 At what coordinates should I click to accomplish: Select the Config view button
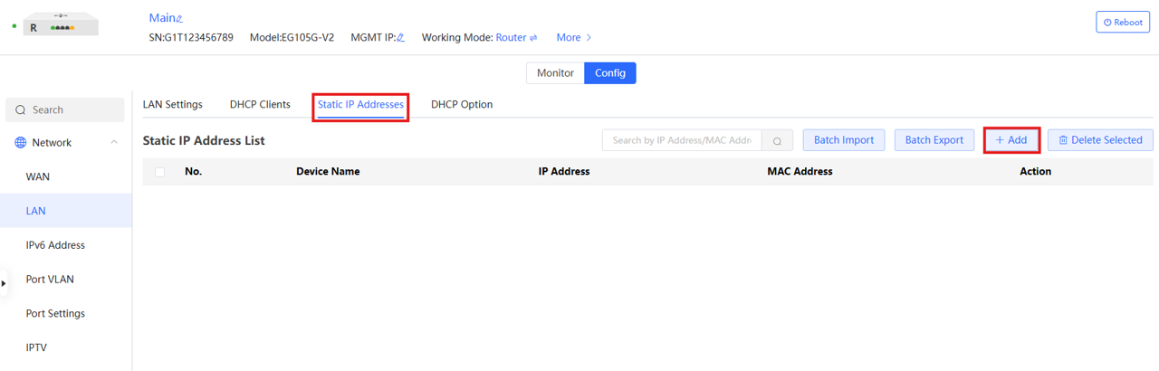(x=610, y=73)
